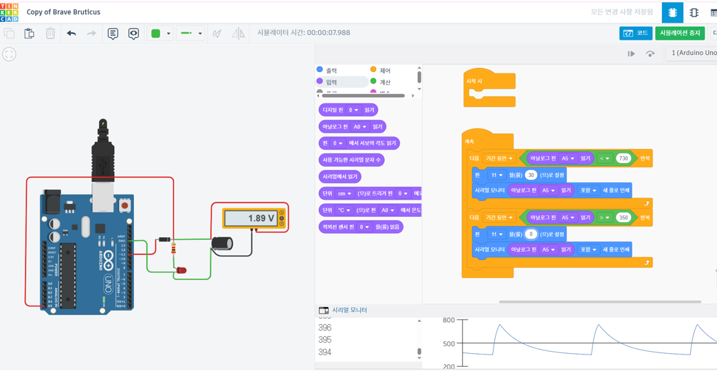
Task: Open the schematic view icon
Action: tap(694, 12)
